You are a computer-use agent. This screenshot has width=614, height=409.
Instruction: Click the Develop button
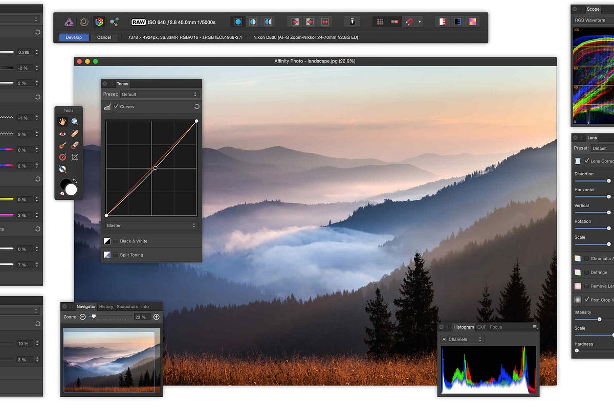[74, 37]
